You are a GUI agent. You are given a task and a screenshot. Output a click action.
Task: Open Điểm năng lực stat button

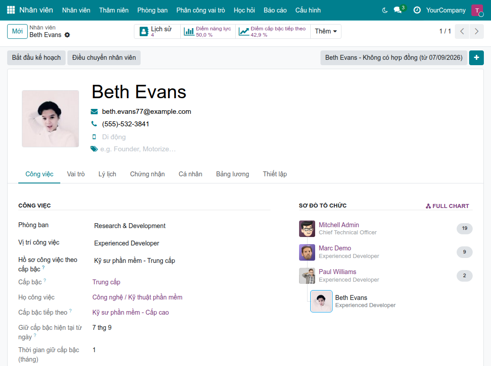tap(208, 31)
